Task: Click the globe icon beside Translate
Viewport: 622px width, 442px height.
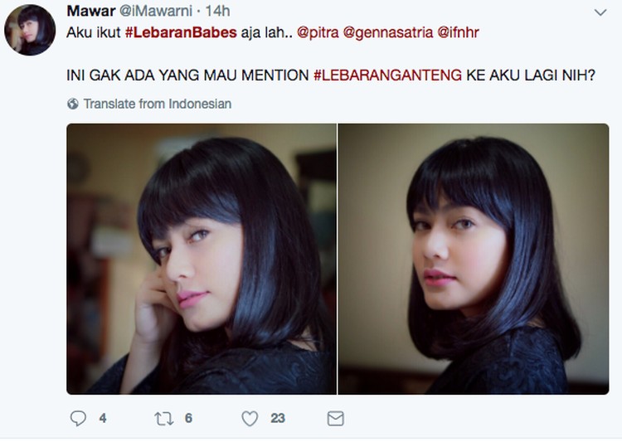Action: 73,104
